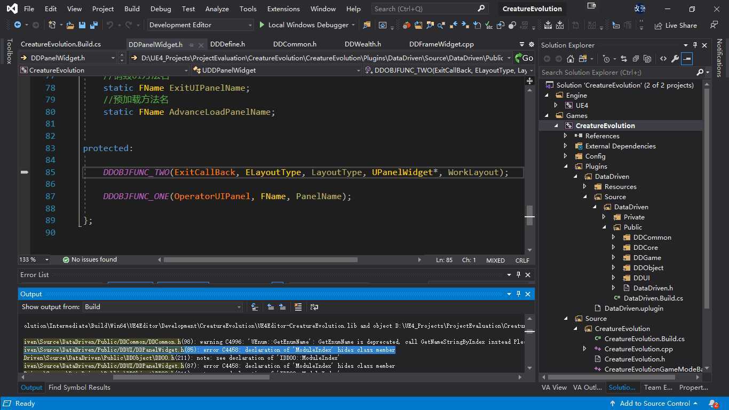Click the Visual Studio logo icon
The height and width of the screenshot is (410, 729).
pyautogui.click(x=12, y=9)
